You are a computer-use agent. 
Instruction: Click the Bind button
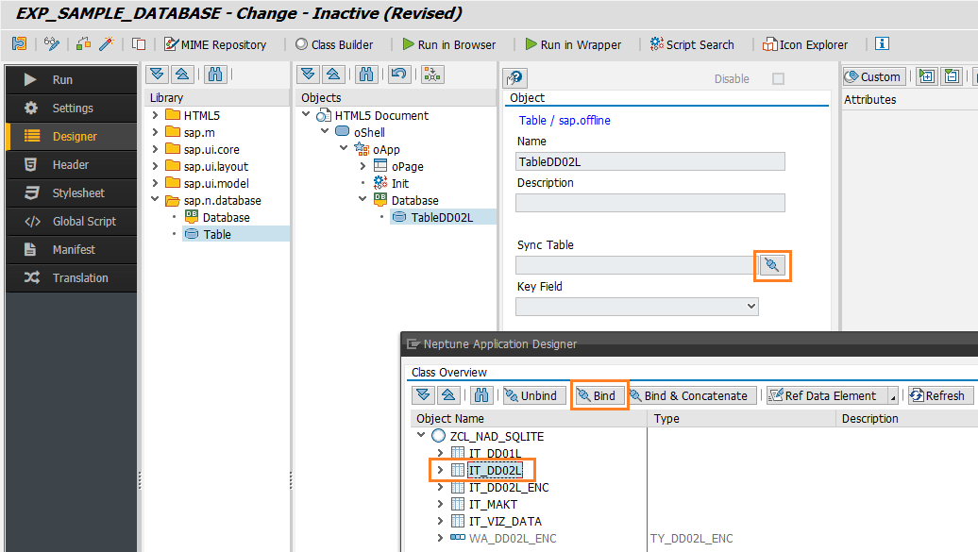pos(599,394)
